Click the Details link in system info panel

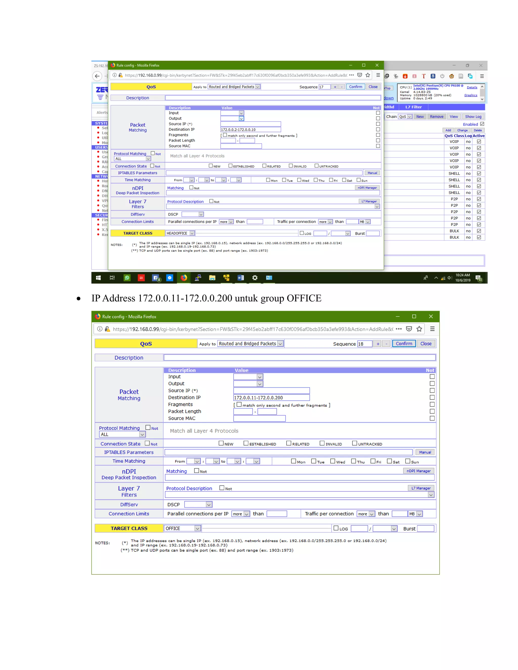[x=472, y=87]
